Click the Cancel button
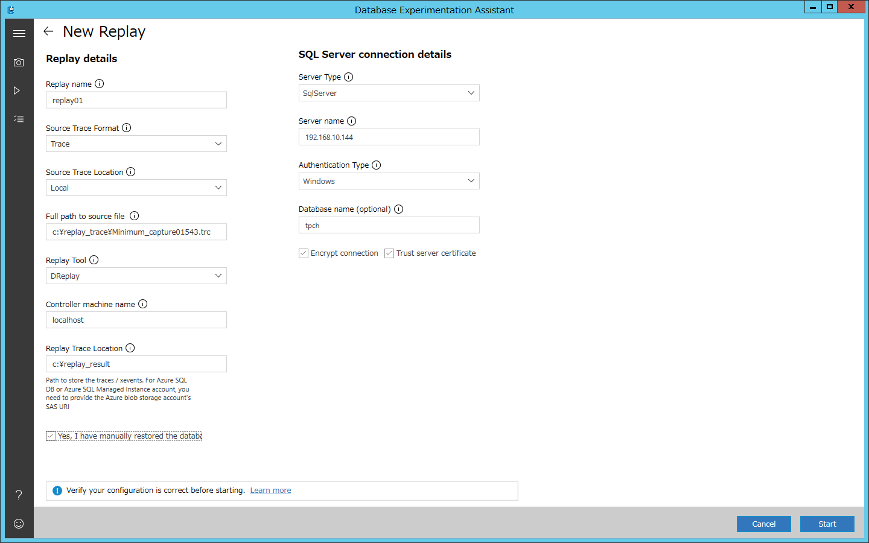 [764, 524]
